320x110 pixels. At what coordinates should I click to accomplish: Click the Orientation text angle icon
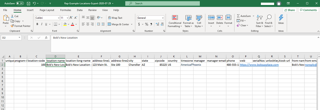pyautogui.click(x=99, y=18)
